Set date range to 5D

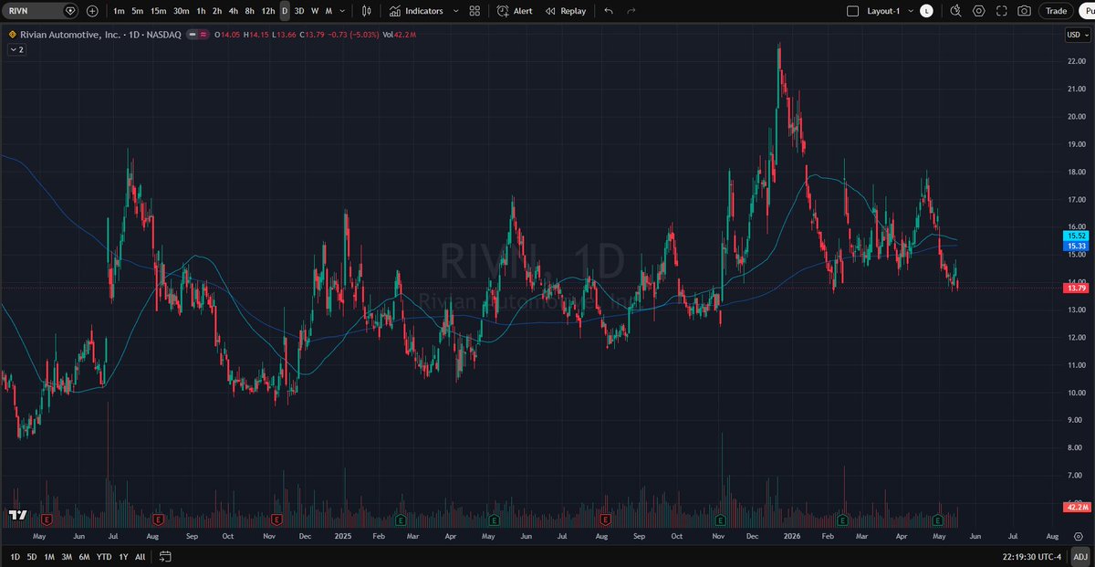[32, 556]
